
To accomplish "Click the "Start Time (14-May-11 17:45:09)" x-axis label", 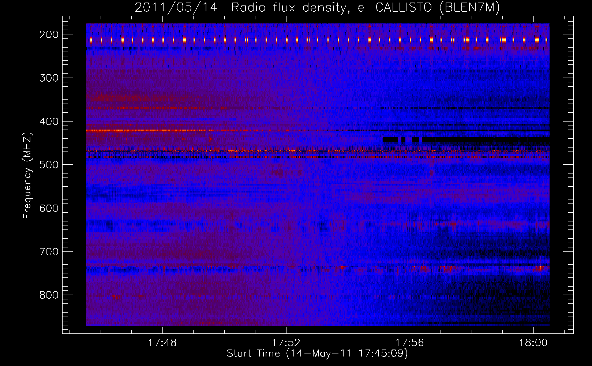I will point(317,354).
